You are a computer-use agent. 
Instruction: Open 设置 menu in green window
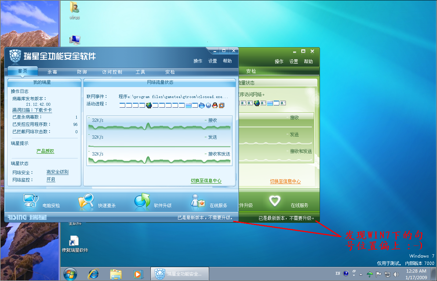pyautogui.click(x=294, y=61)
